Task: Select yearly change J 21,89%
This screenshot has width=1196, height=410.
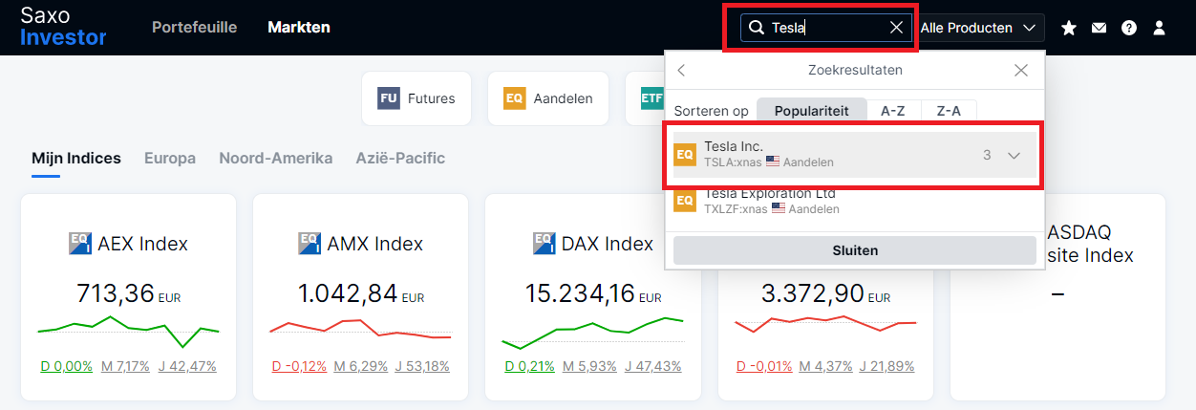Action: (887, 366)
